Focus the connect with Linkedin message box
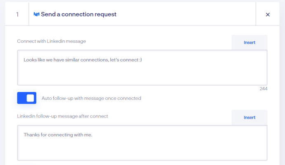 coord(142,68)
